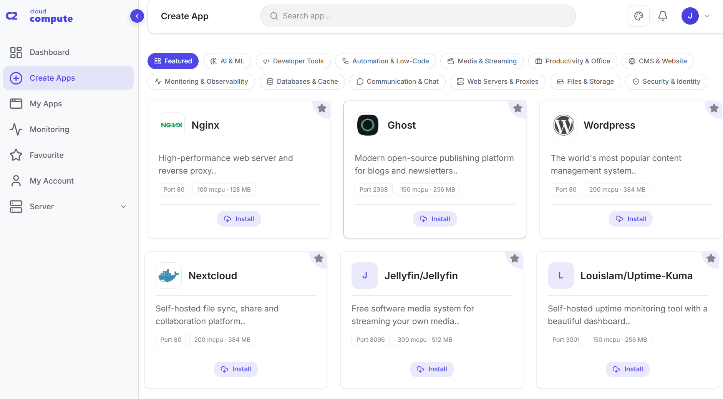
Task: Install Jellyfin/Jellyfin
Action: [x=432, y=369]
